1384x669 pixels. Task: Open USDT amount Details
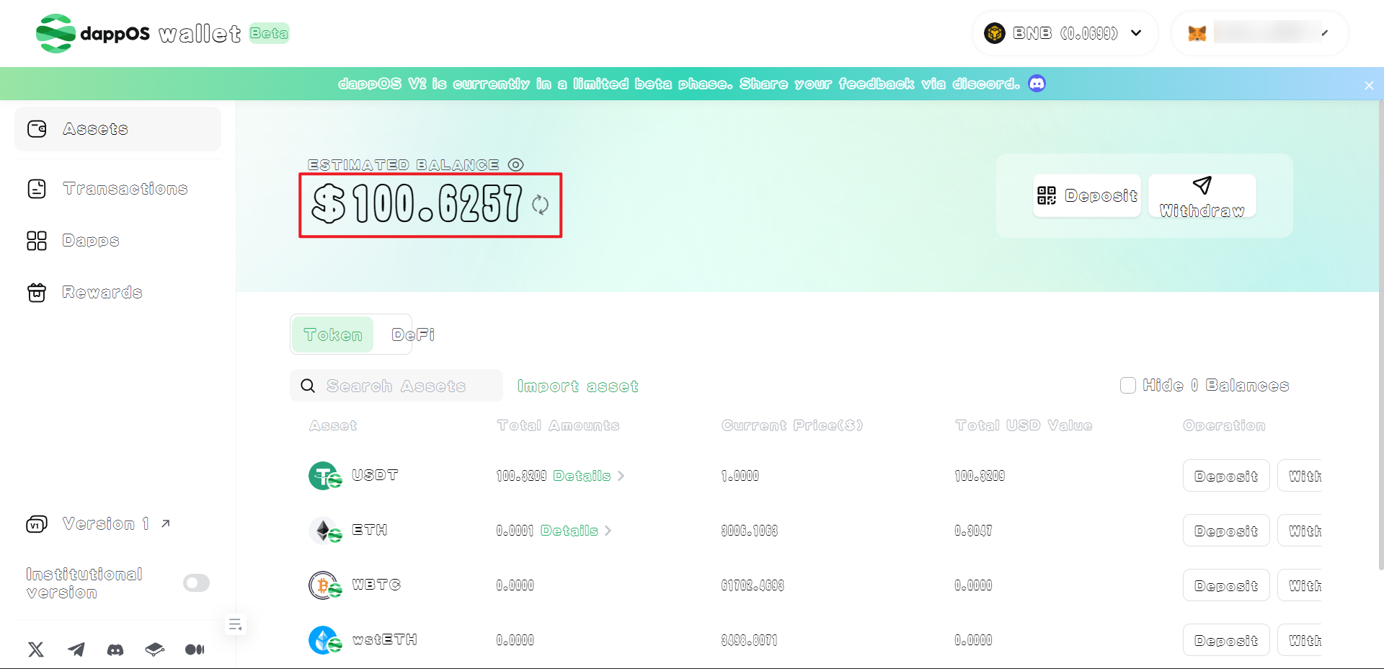click(x=588, y=476)
